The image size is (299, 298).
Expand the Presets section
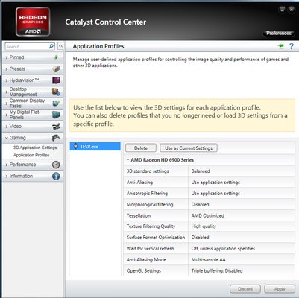(33, 69)
